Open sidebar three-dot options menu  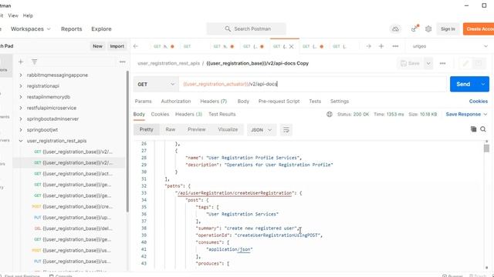[x=122, y=62]
